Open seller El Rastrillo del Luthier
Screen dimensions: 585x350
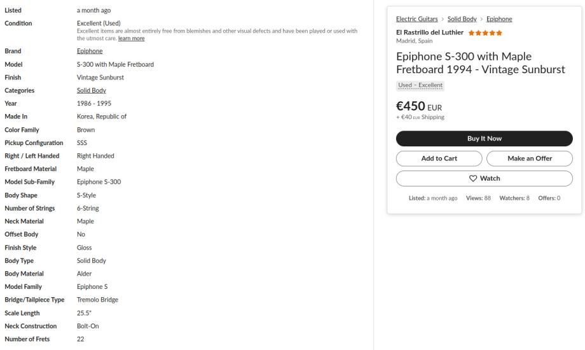tap(430, 32)
